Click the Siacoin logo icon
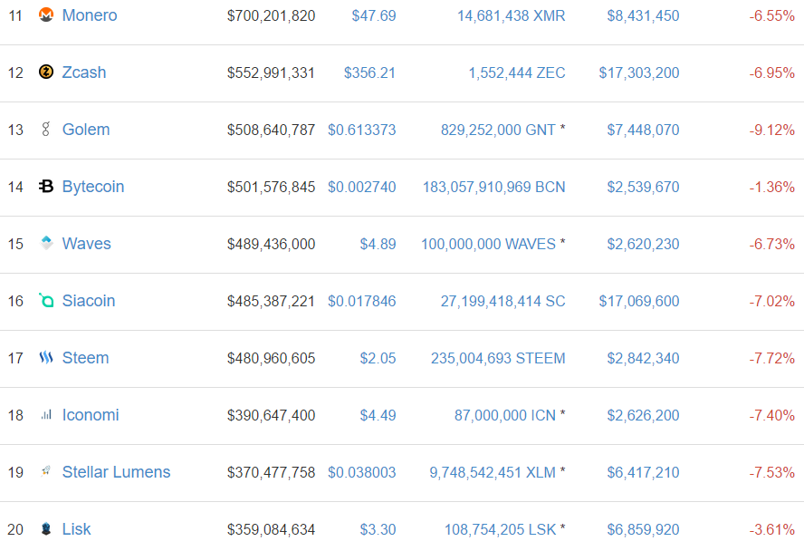 tap(46, 300)
